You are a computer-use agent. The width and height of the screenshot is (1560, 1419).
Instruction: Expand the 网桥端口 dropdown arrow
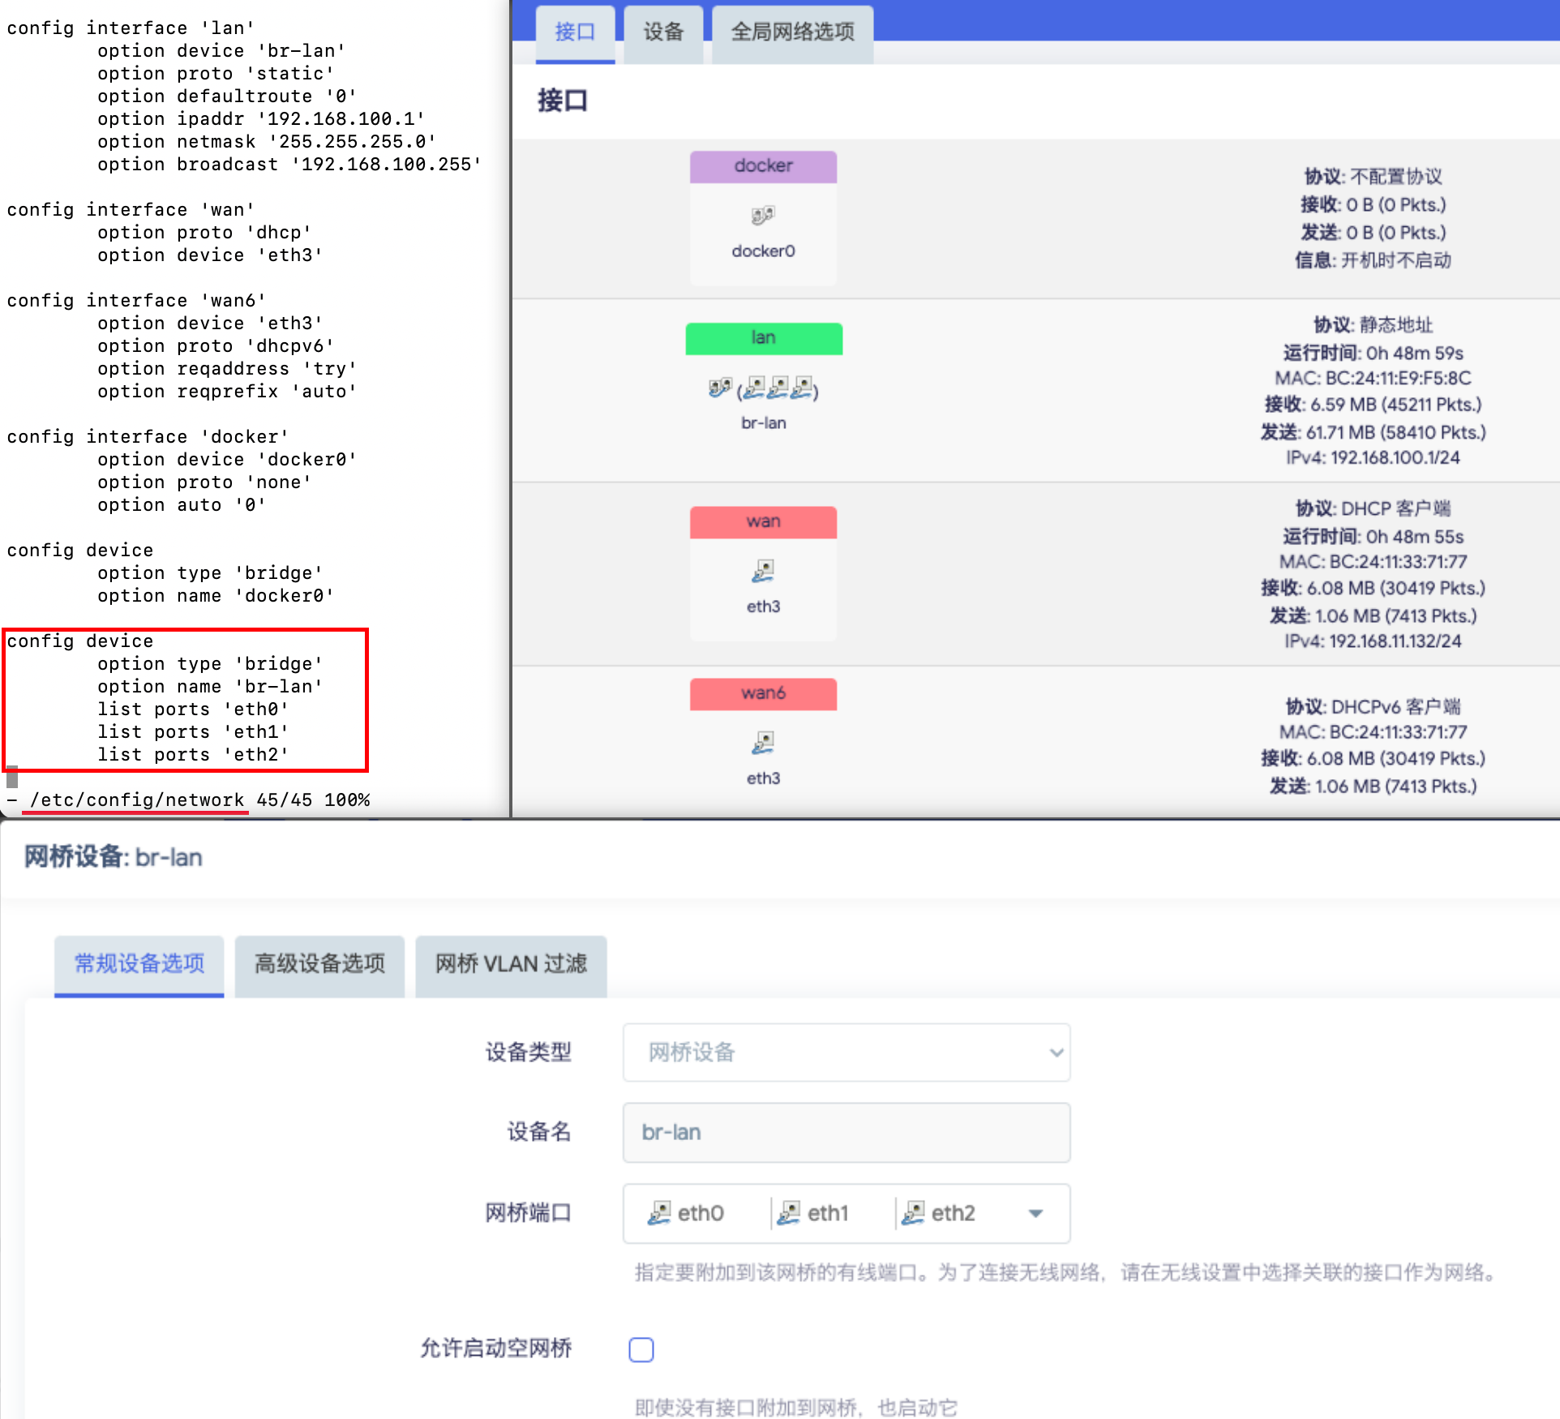coord(1035,1214)
